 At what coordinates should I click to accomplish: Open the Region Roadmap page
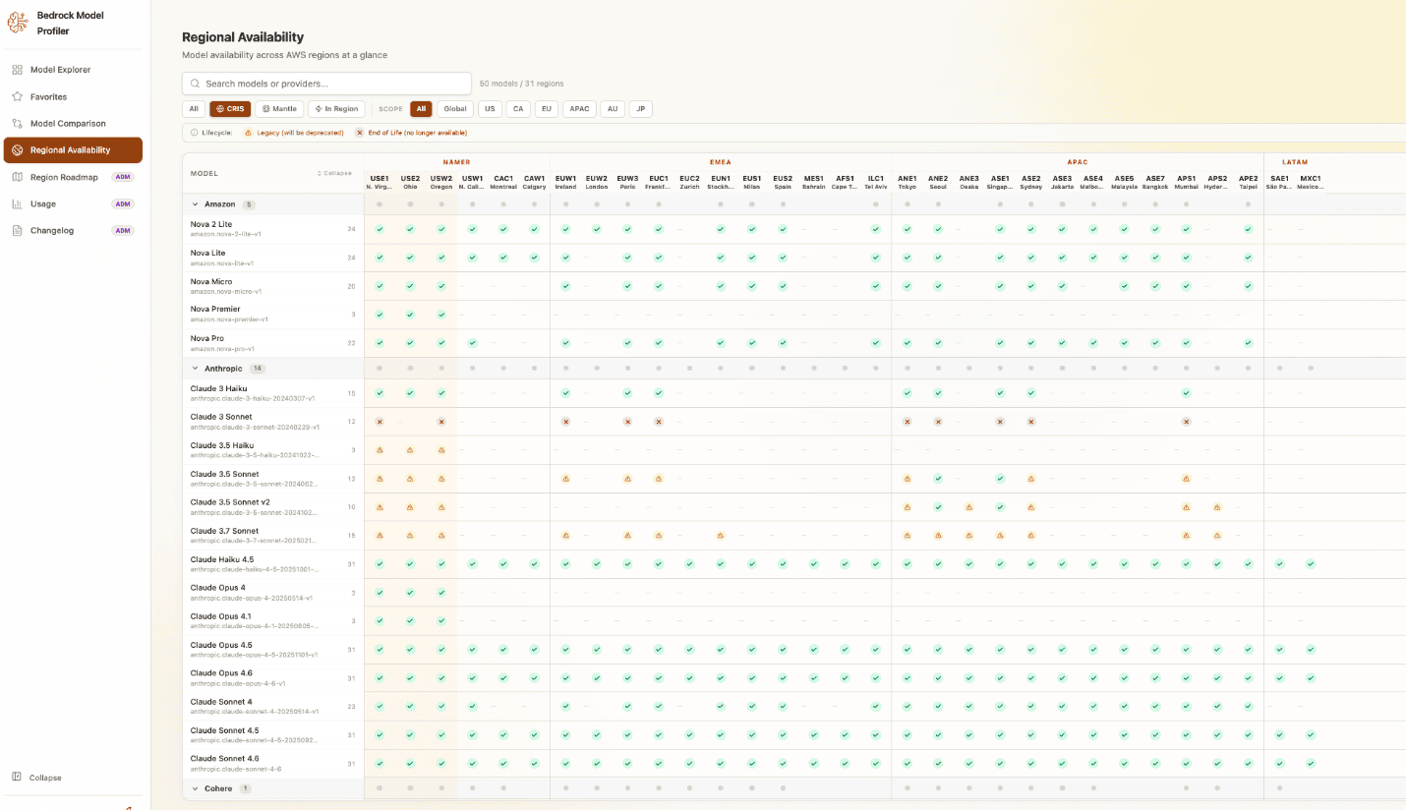click(x=74, y=177)
